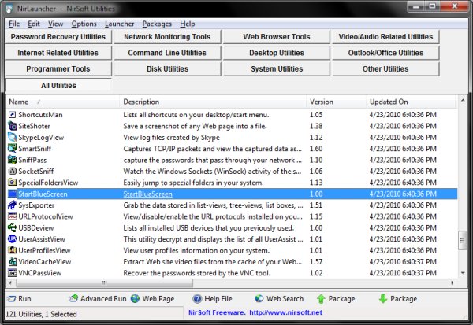Screen dimensions: 473x325
Task: Sort list by Version column header
Action: pos(337,102)
